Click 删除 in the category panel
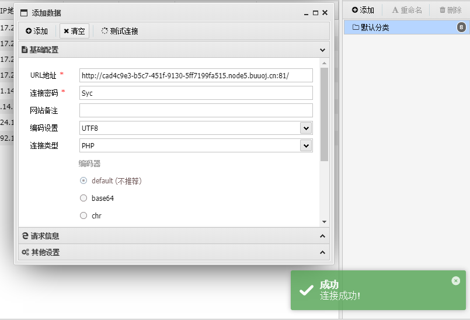 tap(451, 10)
